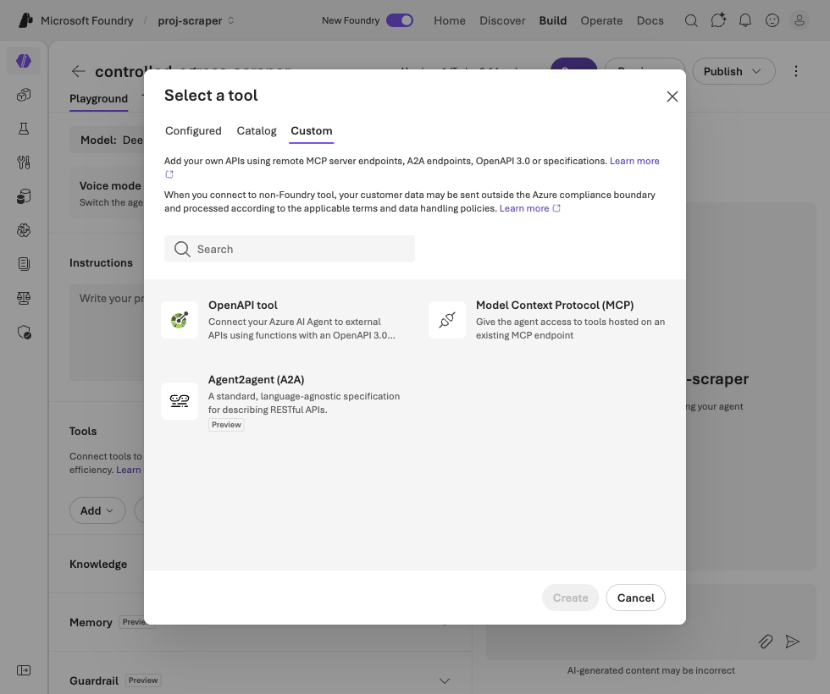The width and height of the screenshot is (830, 694).
Task: Open Learn more link about data policies
Action: [x=529, y=208]
